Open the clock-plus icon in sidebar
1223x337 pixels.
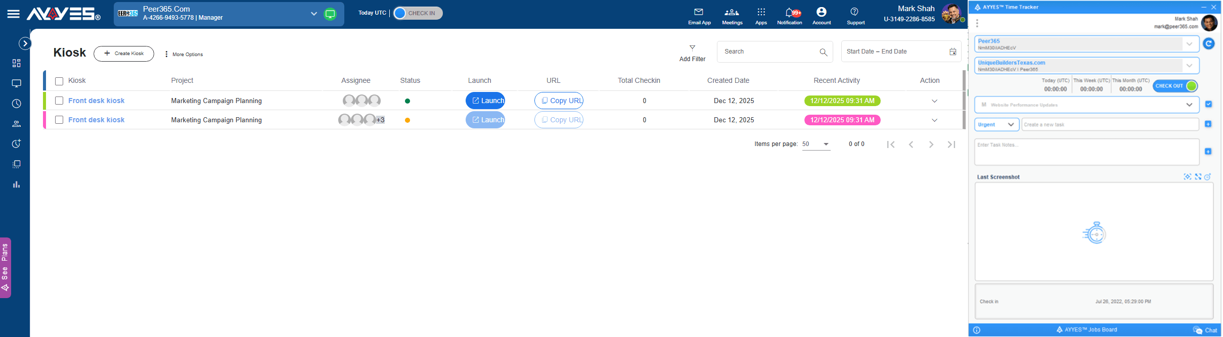click(17, 144)
